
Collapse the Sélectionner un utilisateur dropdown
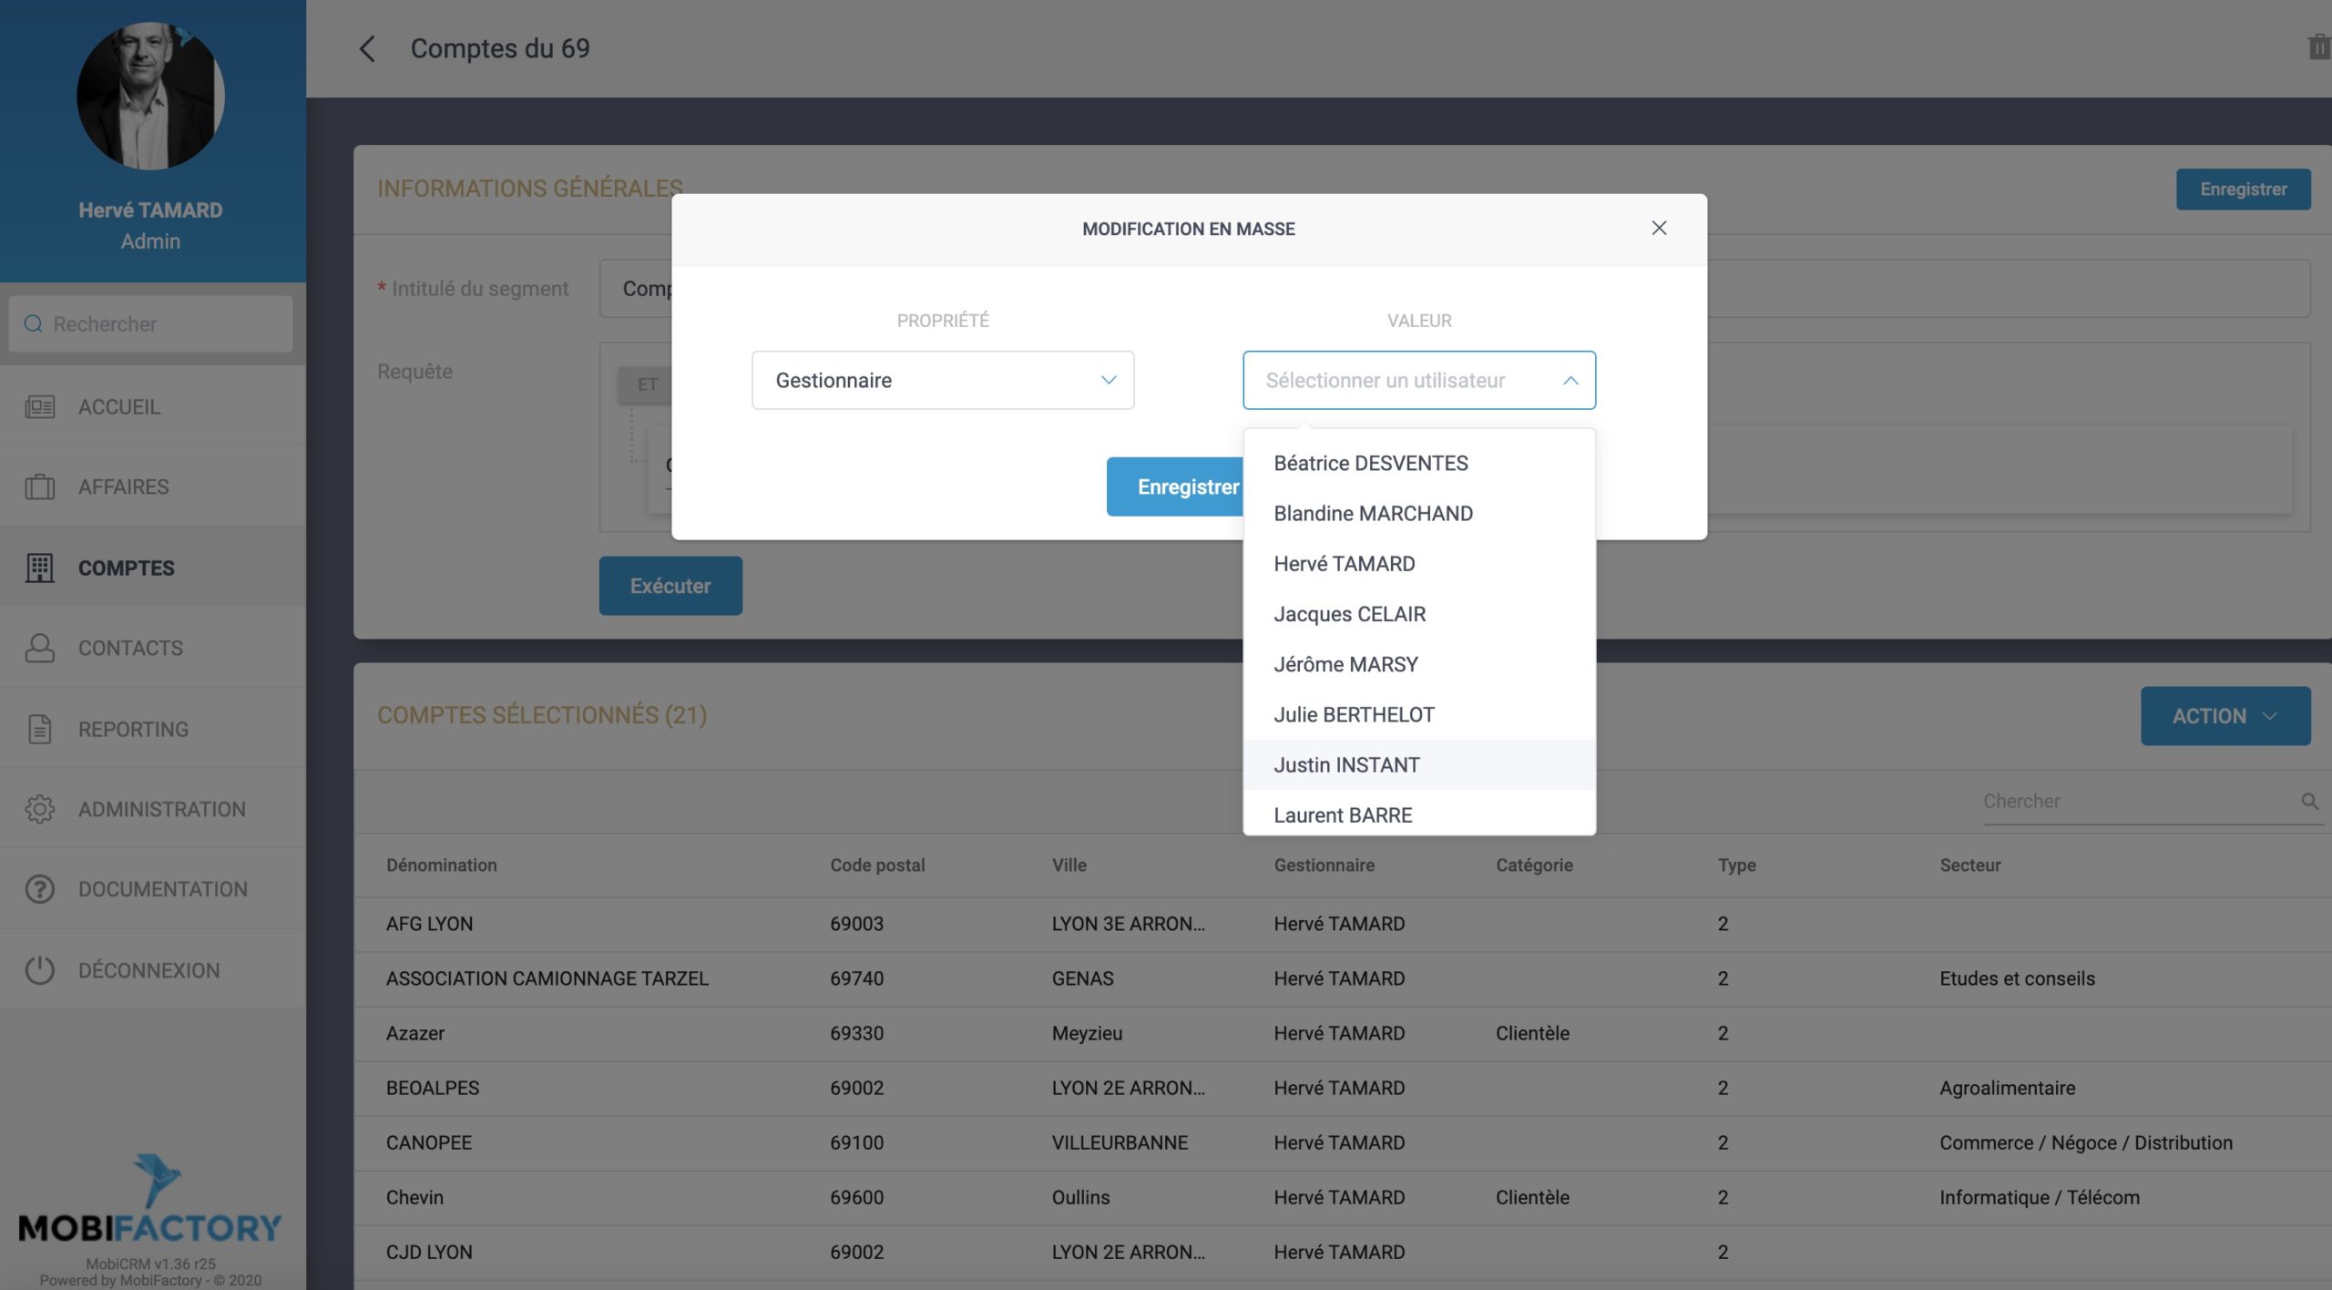coord(1570,381)
